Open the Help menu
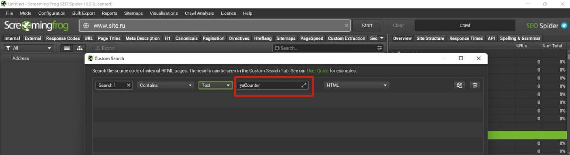570x155 pixels. pyautogui.click(x=248, y=13)
